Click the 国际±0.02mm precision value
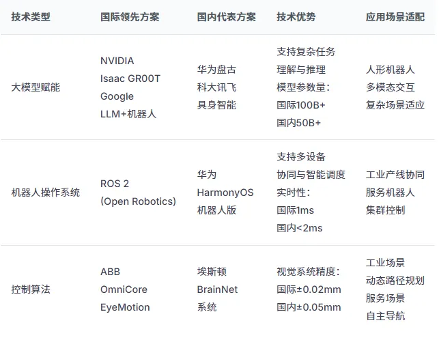439x340 pixels. click(309, 289)
